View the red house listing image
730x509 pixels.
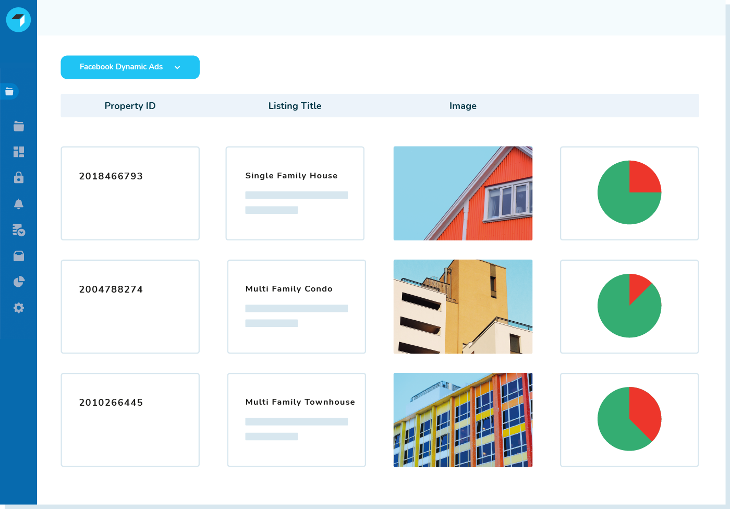pos(463,193)
